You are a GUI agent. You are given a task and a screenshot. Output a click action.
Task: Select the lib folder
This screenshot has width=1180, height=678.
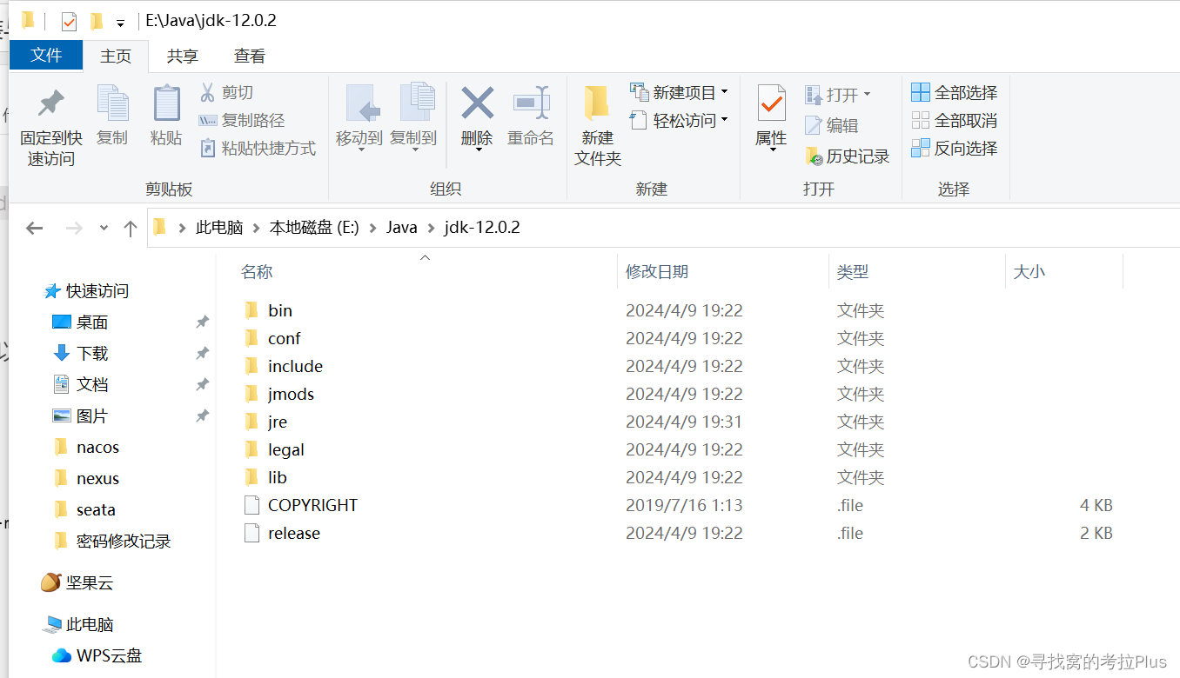click(x=278, y=477)
